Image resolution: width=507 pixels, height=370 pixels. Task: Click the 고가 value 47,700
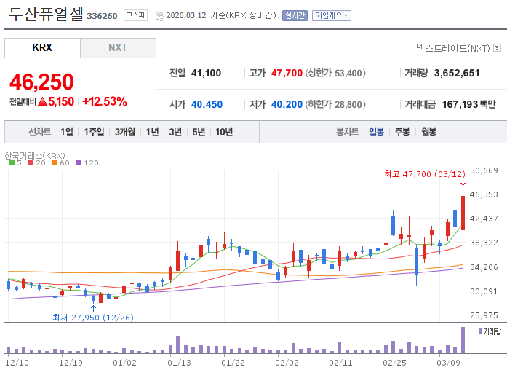(287, 73)
